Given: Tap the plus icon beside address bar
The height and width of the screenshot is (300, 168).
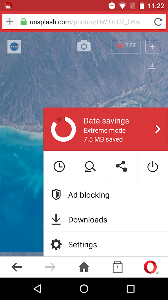Looking at the screenshot, I should point(10,22).
